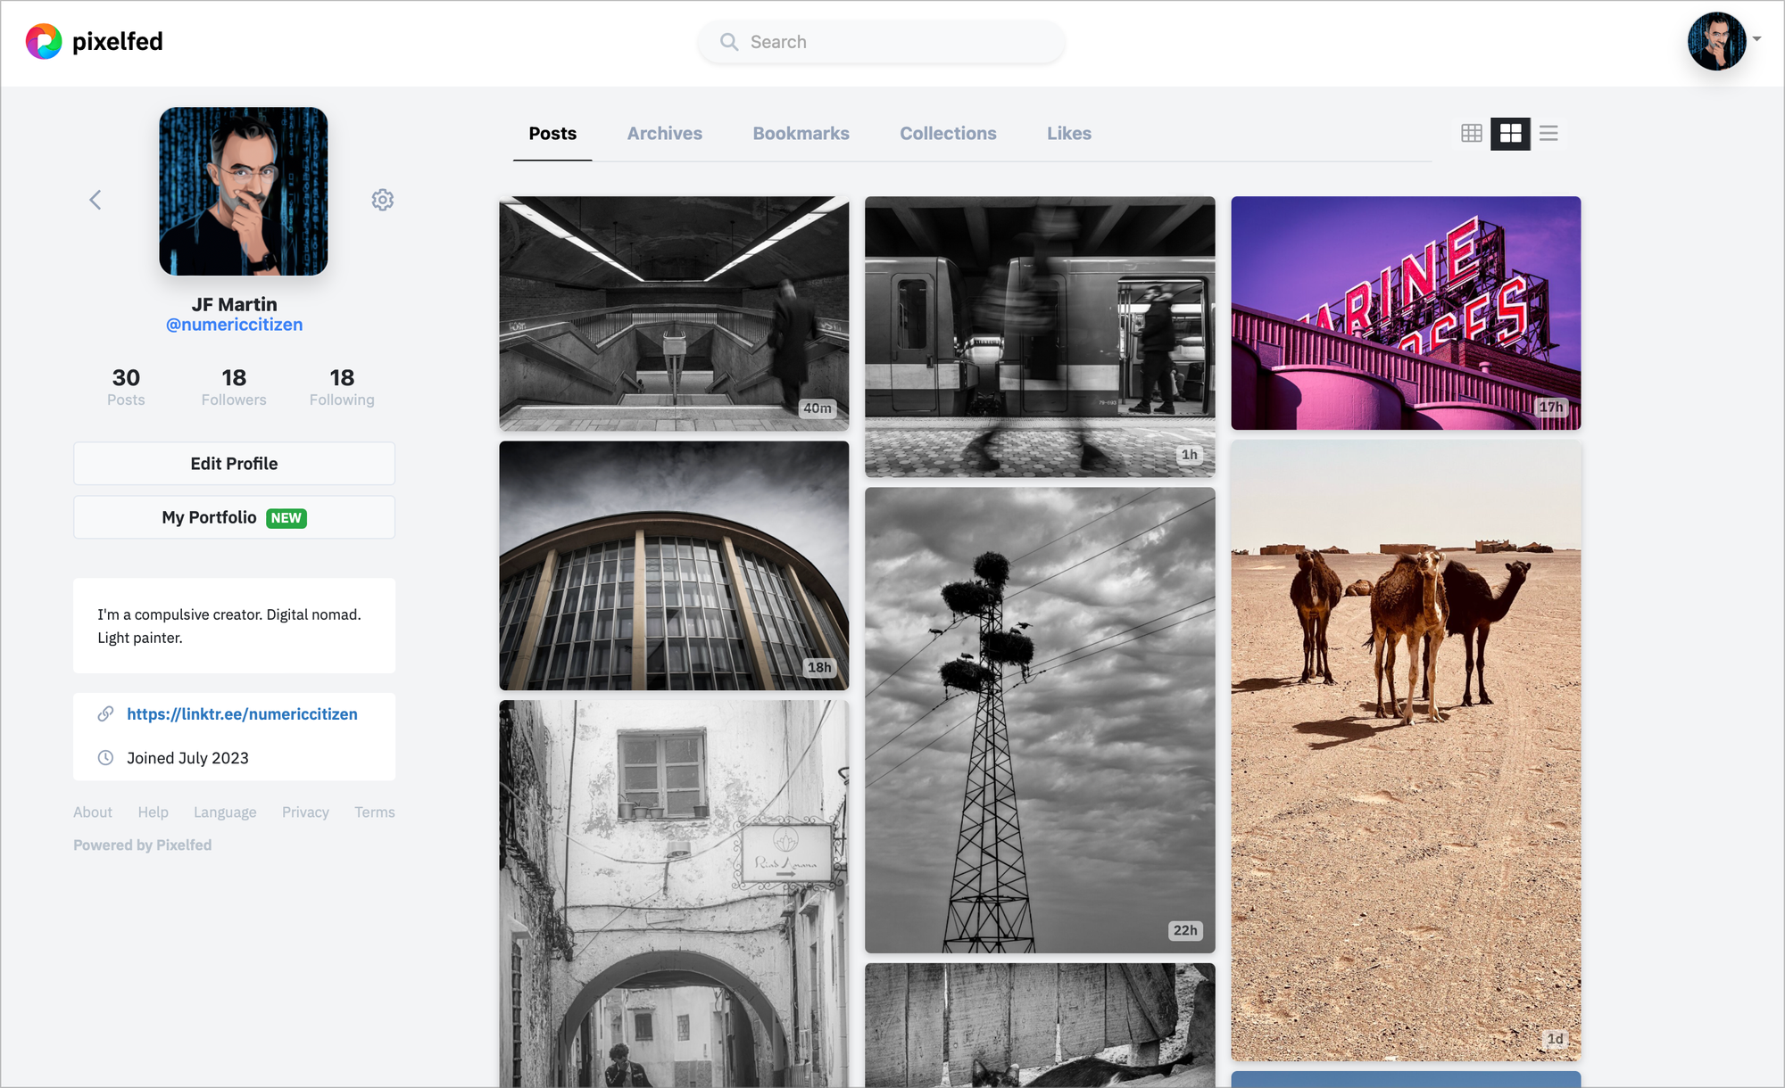Click the back chevron beside the avatar
1785x1088 pixels.
(x=95, y=199)
